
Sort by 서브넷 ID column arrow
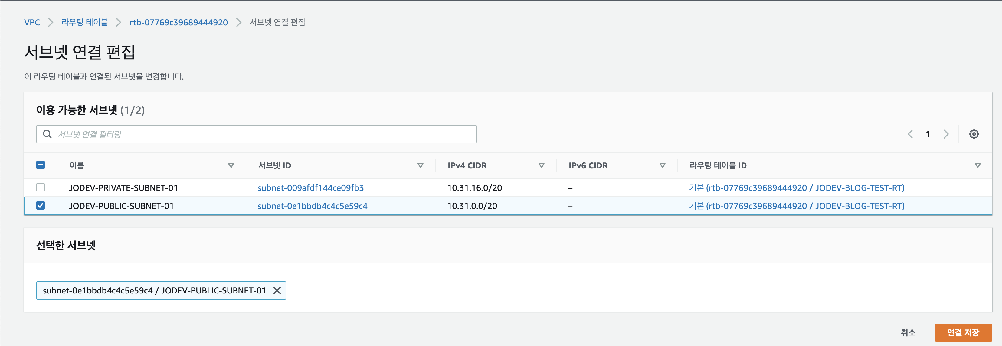click(x=420, y=165)
